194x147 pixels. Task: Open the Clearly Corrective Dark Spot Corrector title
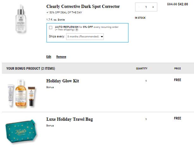[83, 6]
